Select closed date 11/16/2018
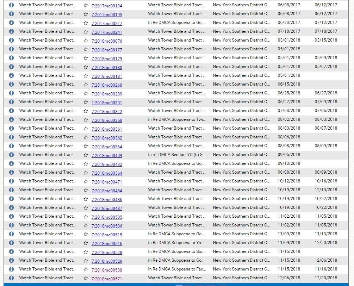Image resolution: width=354 pixels, height=286 pixels. point(326,269)
